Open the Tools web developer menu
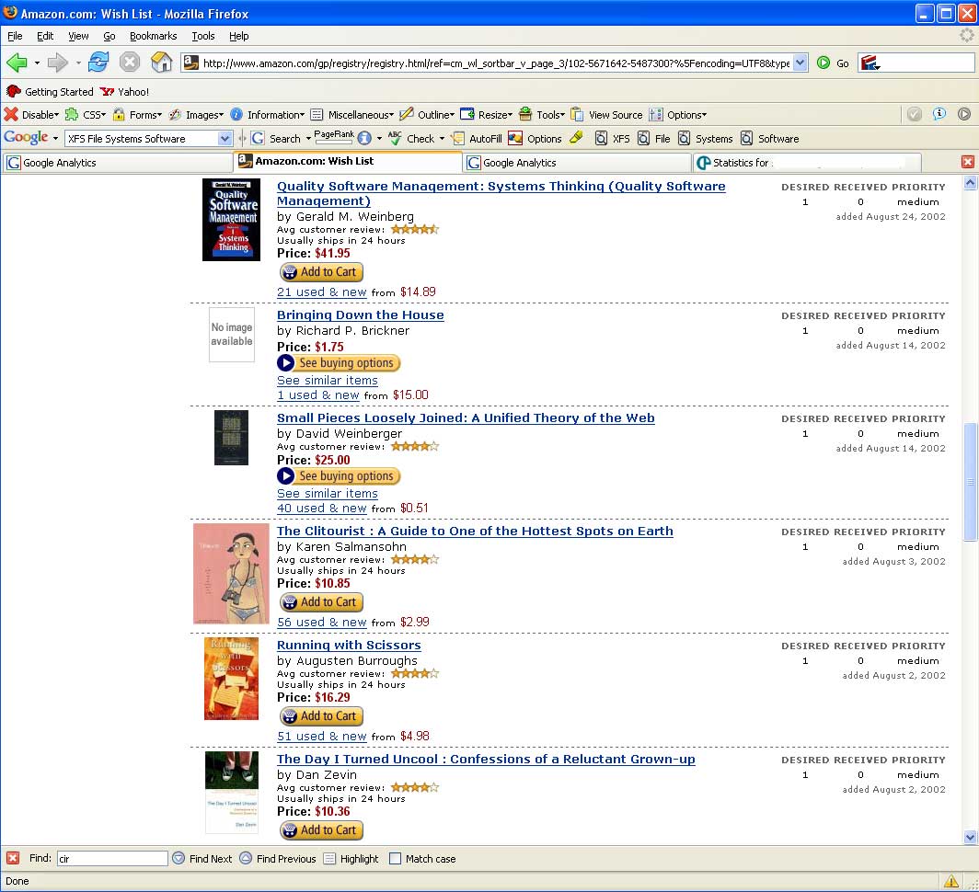Image resolution: width=979 pixels, height=892 pixels. coord(542,115)
